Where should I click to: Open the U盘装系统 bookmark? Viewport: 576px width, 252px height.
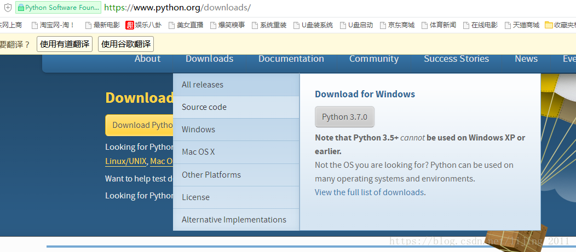pos(313,25)
